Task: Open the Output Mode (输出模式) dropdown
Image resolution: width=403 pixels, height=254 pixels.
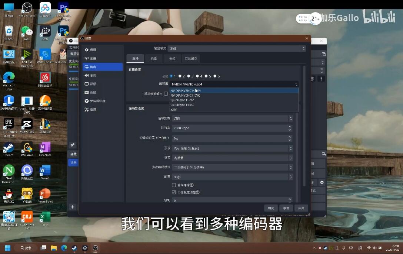Action: [236, 48]
